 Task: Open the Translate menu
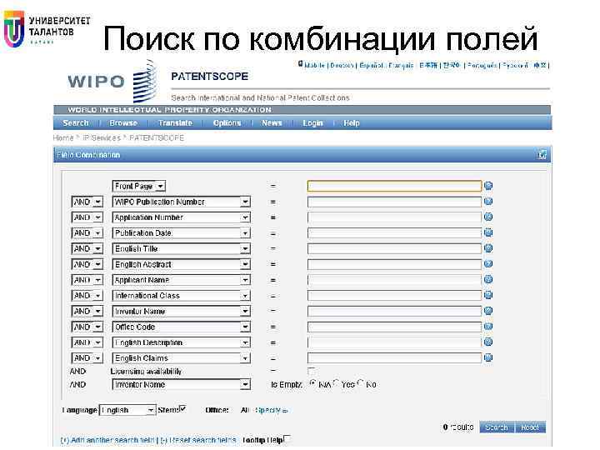(175, 122)
